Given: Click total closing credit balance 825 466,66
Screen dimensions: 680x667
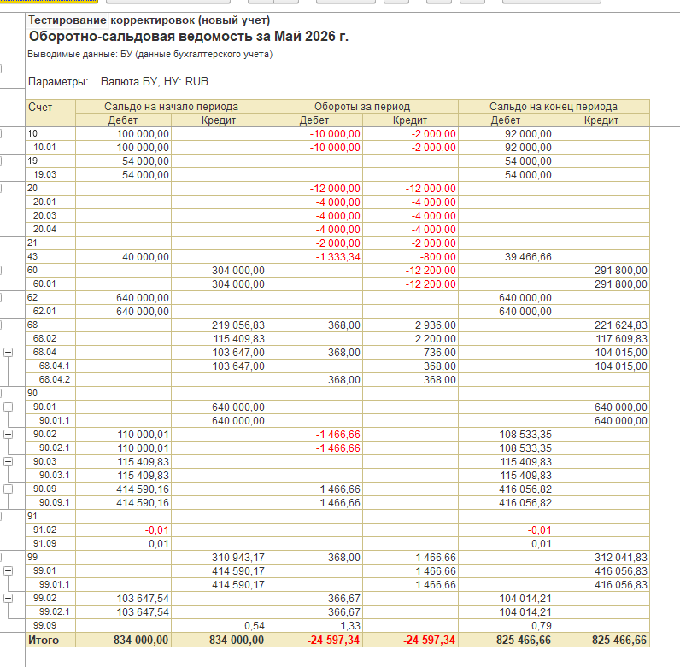Looking at the screenshot, I should pos(619,640).
